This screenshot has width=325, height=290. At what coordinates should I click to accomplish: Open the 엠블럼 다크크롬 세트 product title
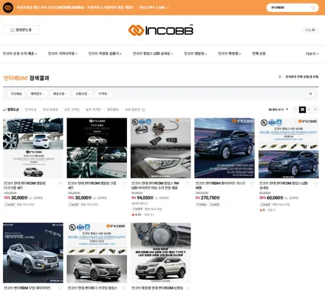click(24, 186)
